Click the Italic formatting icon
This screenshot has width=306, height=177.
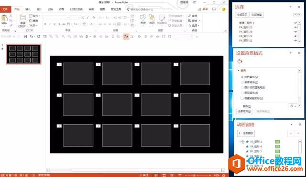point(50,24)
